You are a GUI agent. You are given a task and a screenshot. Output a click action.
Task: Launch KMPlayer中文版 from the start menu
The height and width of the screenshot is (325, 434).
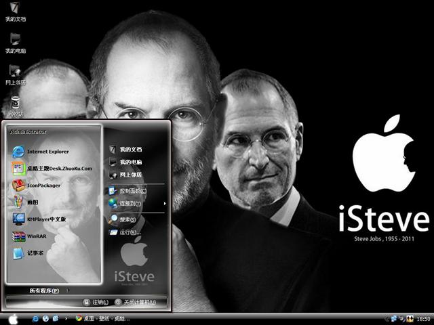(x=39, y=219)
